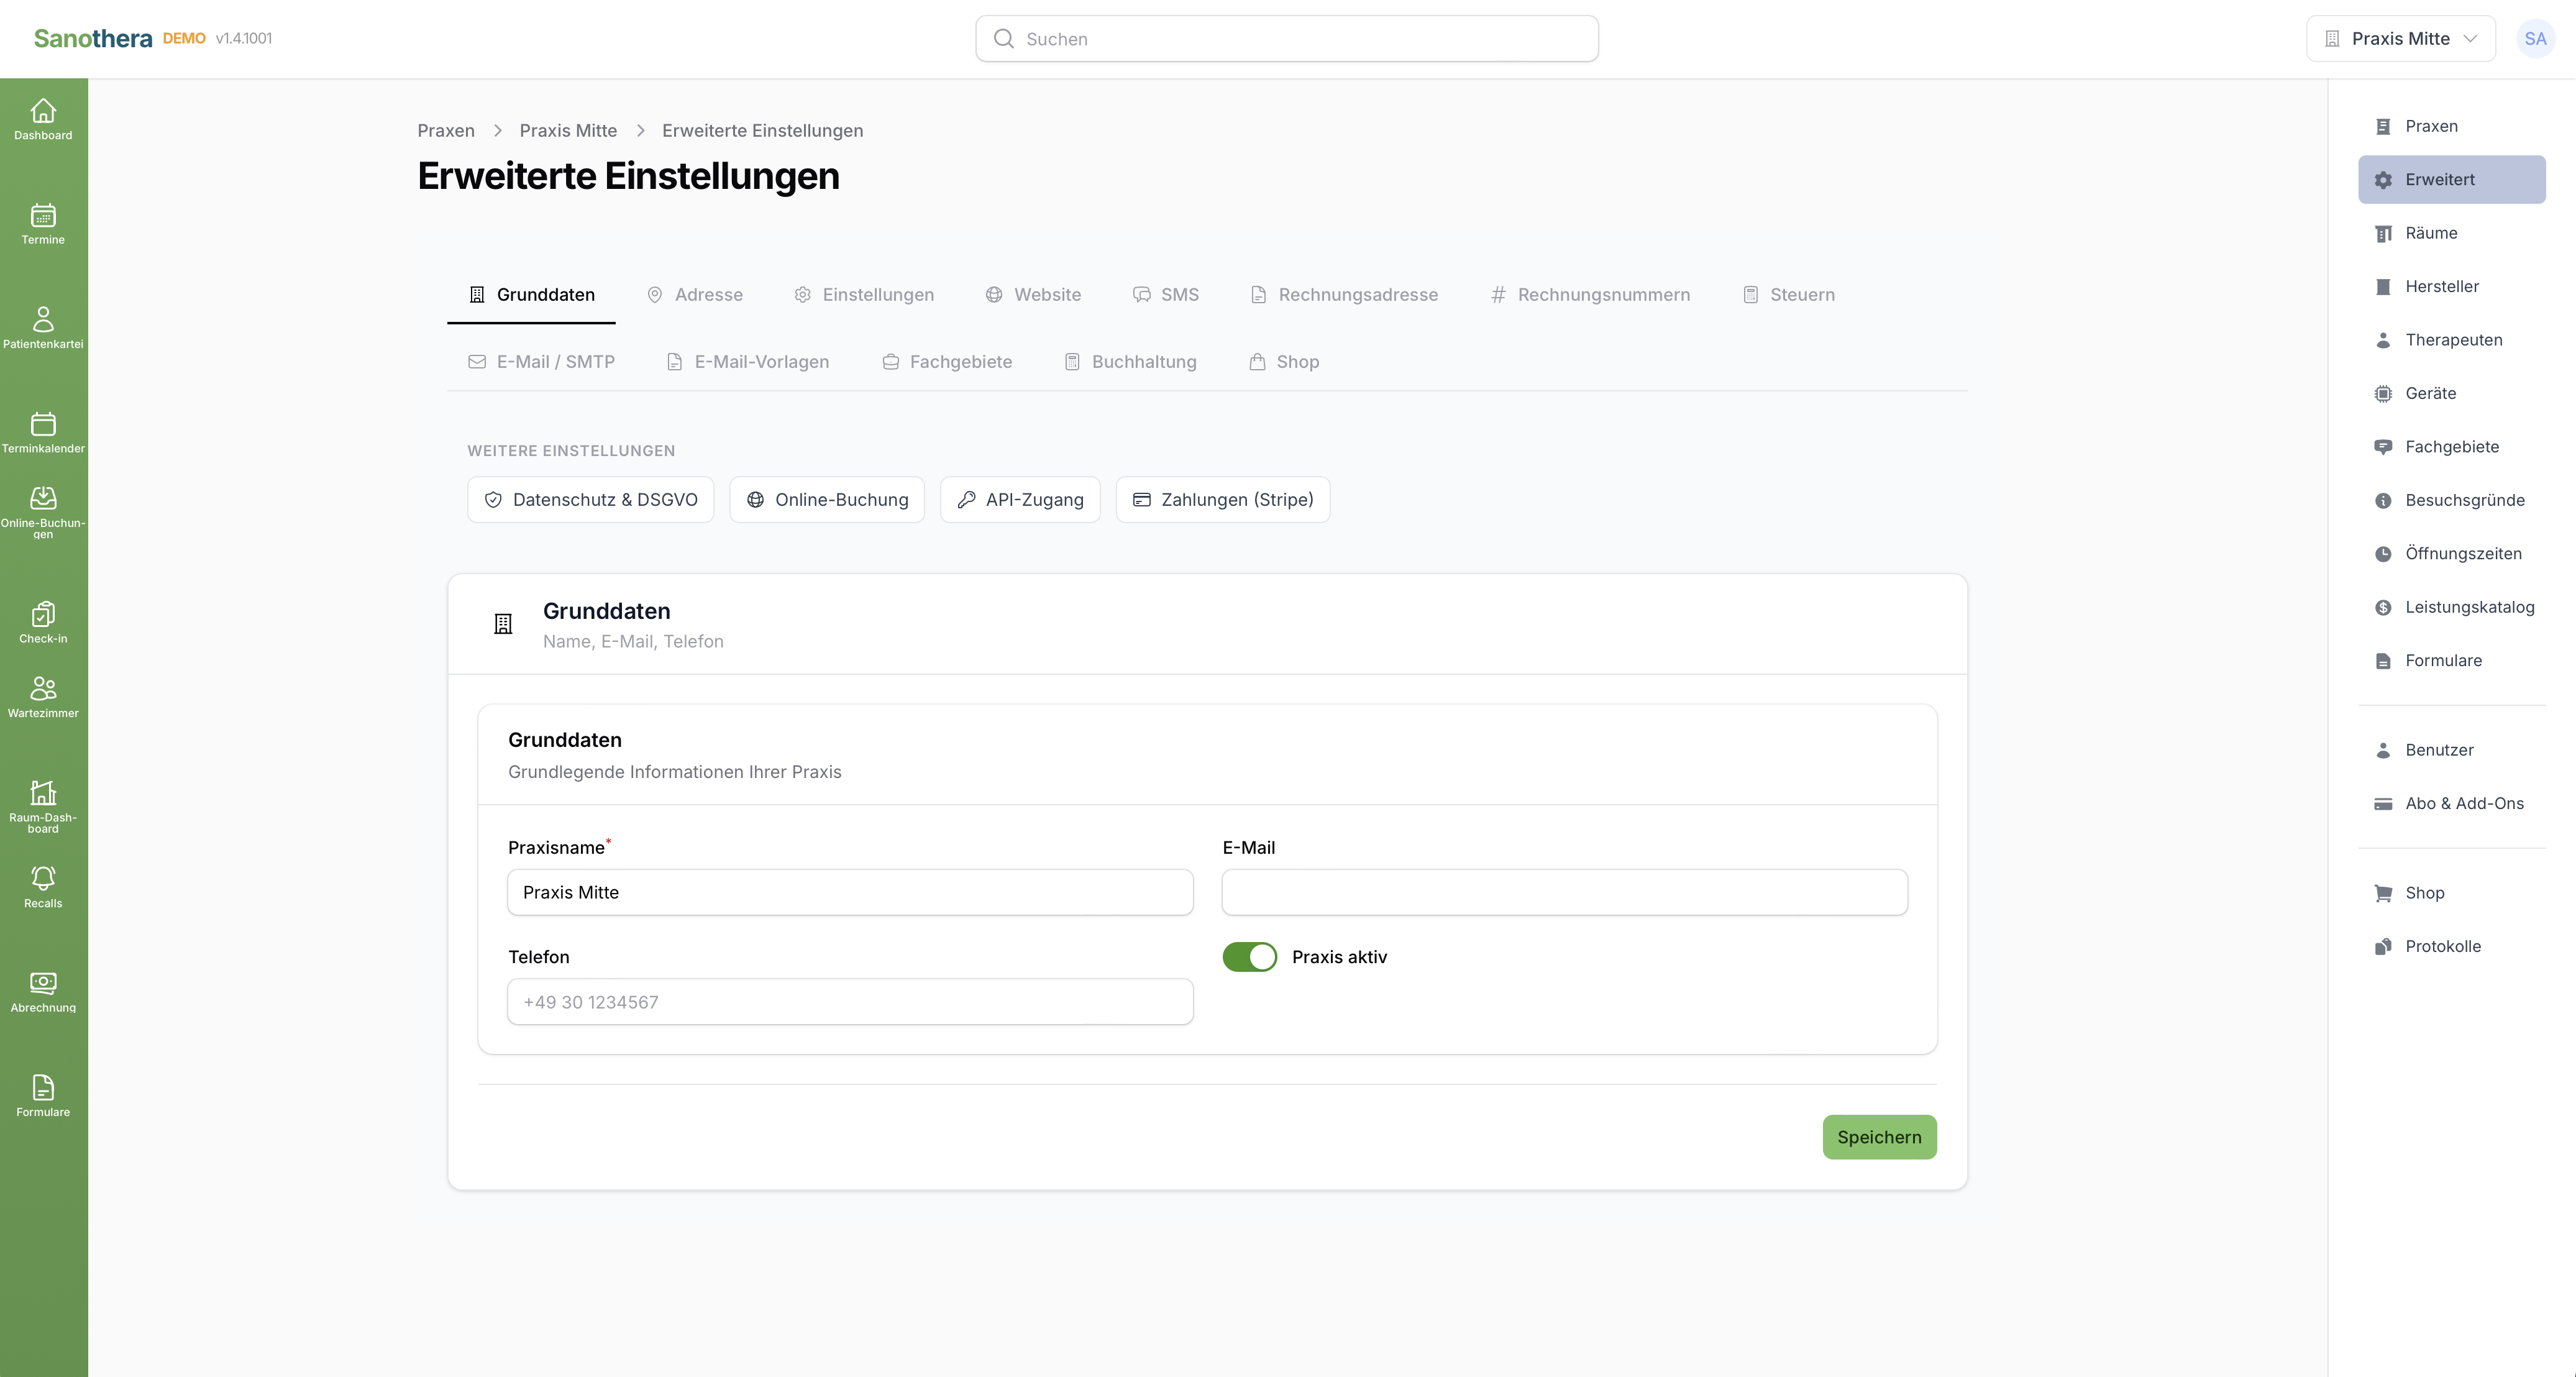Viewport: 2576px width, 1377px height.
Task: Expand the Praxis Mitte practice selector
Action: pos(2400,39)
